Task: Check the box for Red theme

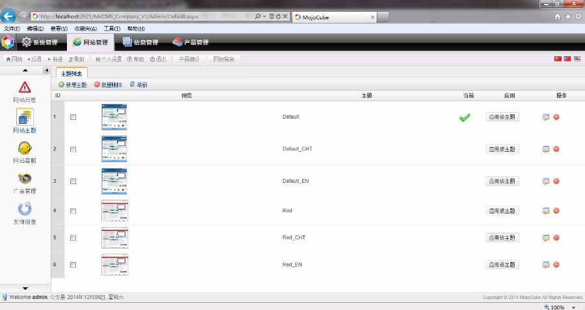Action: [x=73, y=211]
